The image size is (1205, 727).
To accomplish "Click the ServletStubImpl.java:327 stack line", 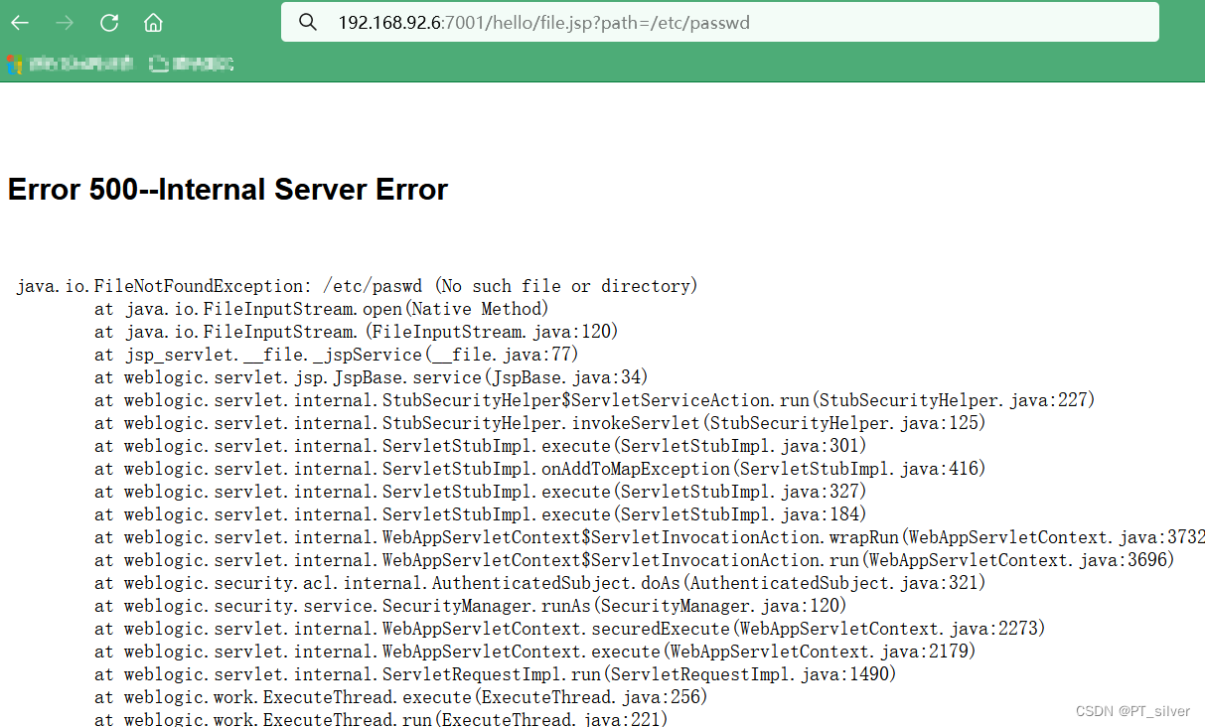I will (x=481, y=492).
